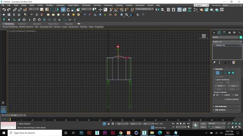This screenshot has height=136, width=243.
Task: Select Element sub-object level icon
Action: click(x=233, y=73)
